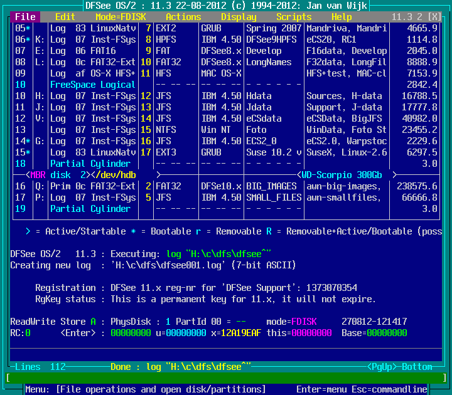The image size is (452, 395).
Task: Open the Mode=FDISK menu
Action: point(121,17)
